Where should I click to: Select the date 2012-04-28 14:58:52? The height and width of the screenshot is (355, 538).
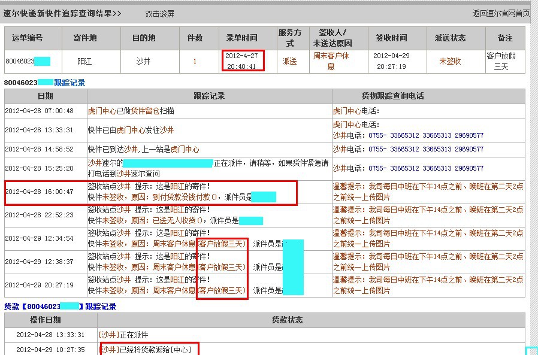39,149
